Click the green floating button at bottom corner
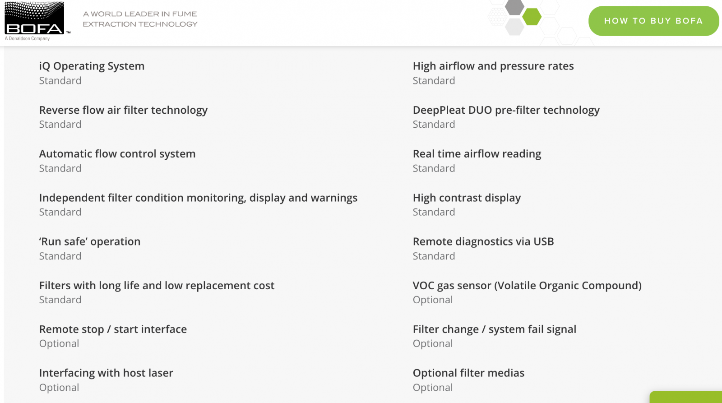722x403 pixels. [x=686, y=397]
